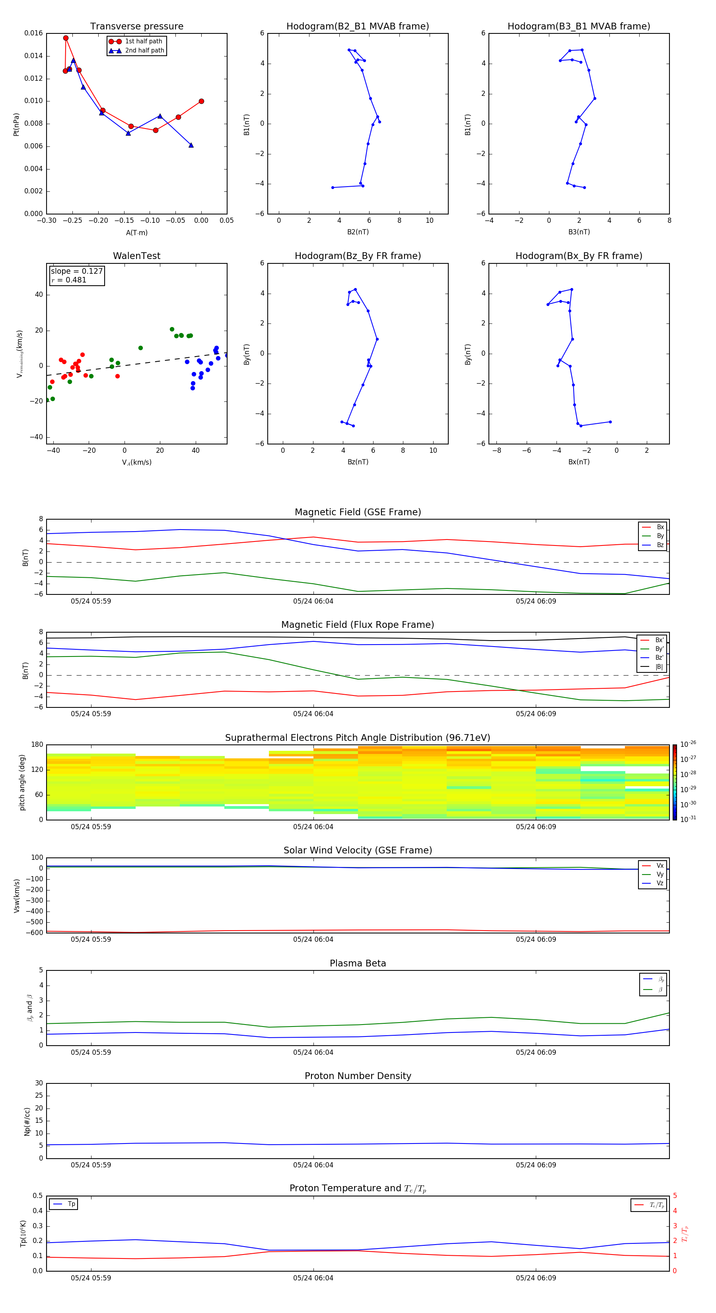The image size is (716, 1313).
Task: Click the 'βp' legend entry in Plasma Beta
Action: point(654,979)
